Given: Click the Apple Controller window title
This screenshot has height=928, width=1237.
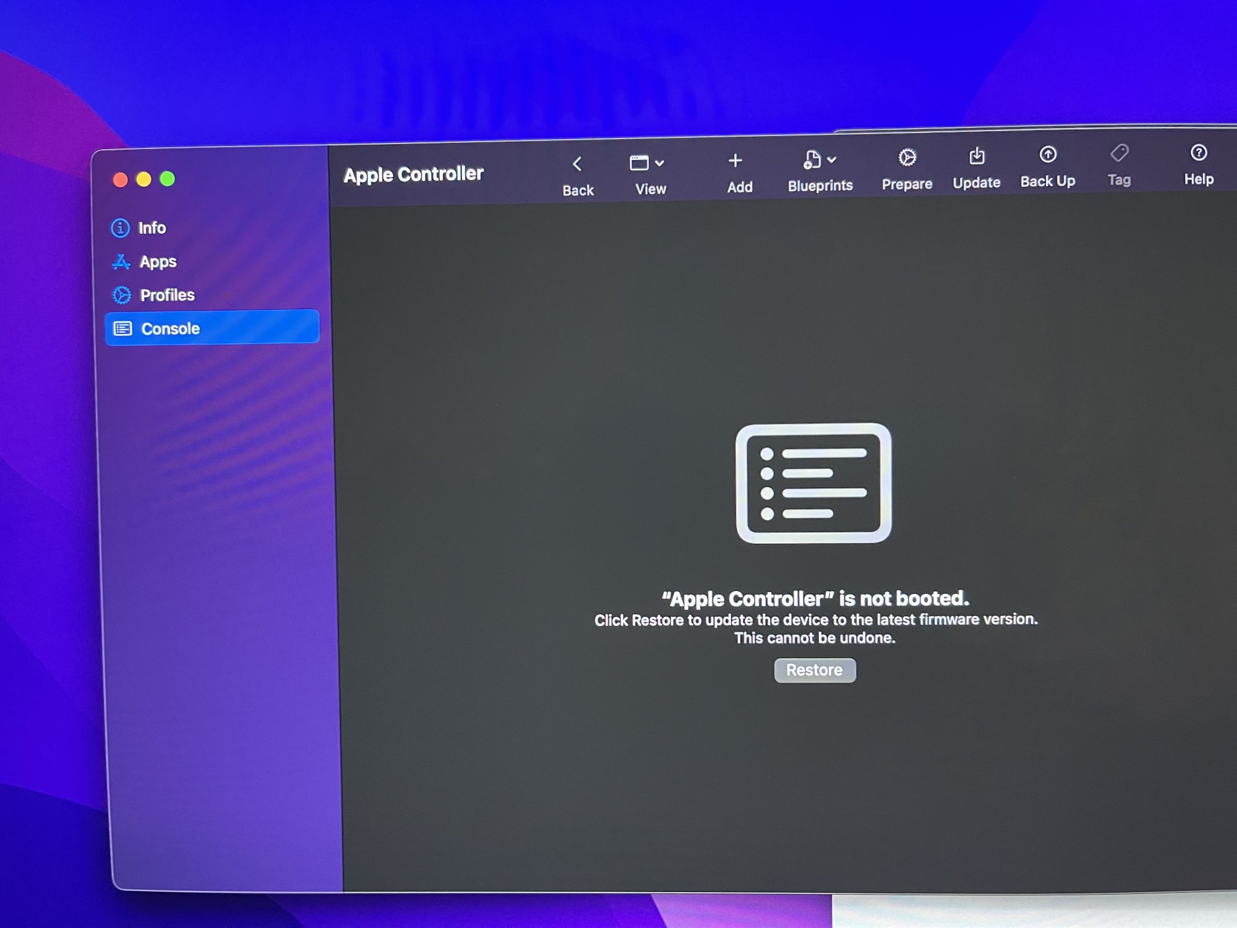Looking at the screenshot, I should [413, 174].
